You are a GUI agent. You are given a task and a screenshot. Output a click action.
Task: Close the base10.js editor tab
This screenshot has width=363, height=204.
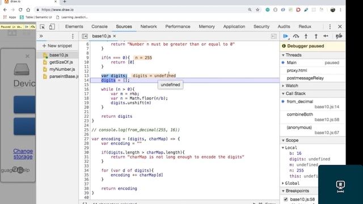click(x=115, y=36)
